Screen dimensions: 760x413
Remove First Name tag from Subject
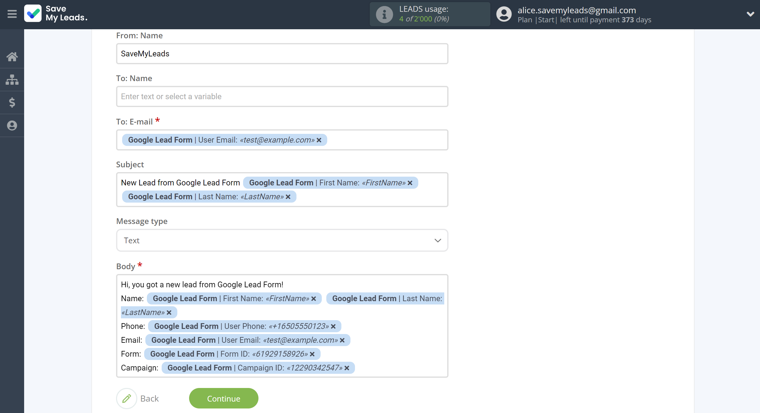click(x=410, y=183)
